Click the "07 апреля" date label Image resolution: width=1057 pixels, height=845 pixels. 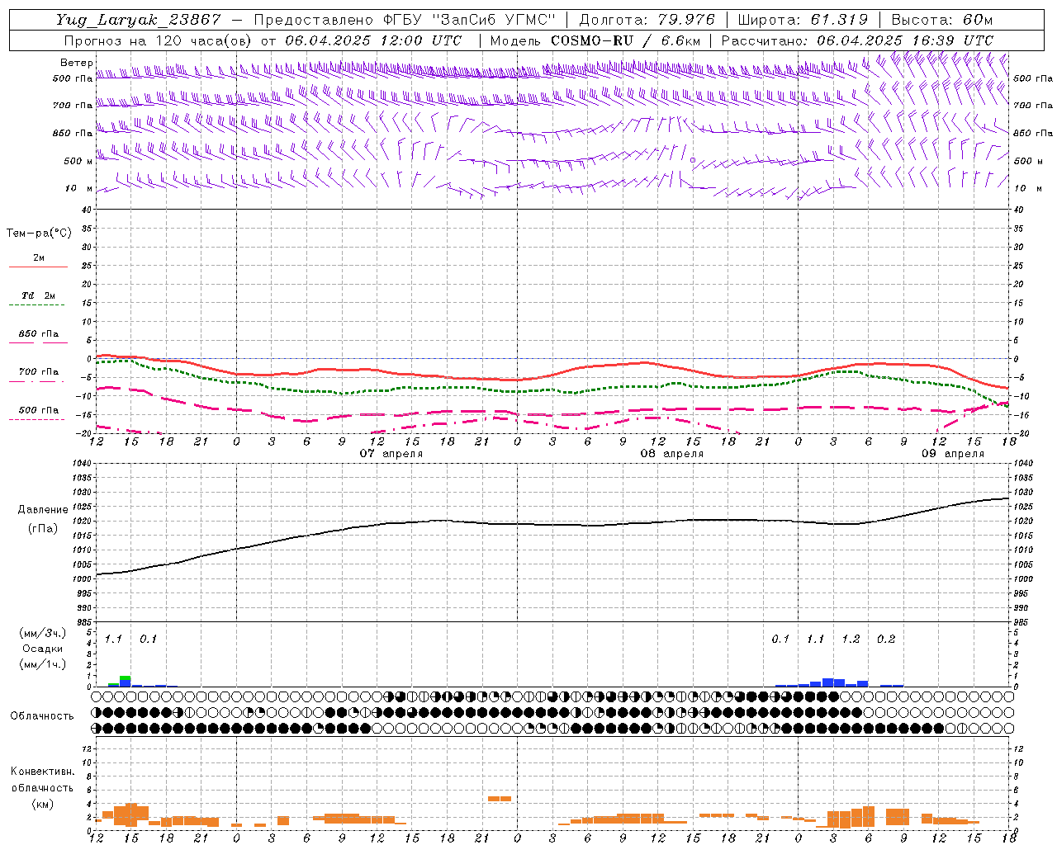pos(391,454)
